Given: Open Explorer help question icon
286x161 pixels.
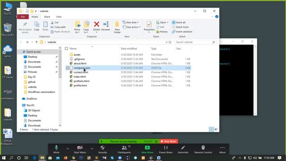Looking at the screenshot, I should pos(217,17).
